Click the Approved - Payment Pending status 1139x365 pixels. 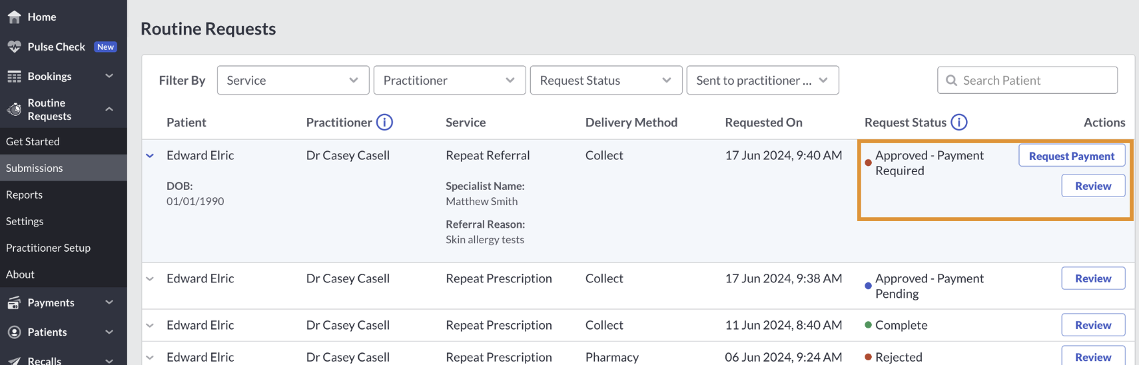(929, 286)
